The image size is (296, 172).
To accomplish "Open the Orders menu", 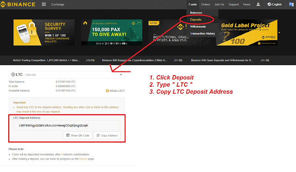I will (205, 4).
